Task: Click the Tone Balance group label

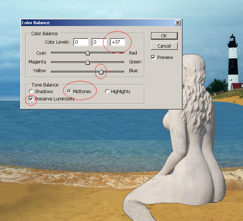Action: click(x=45, y=85)
